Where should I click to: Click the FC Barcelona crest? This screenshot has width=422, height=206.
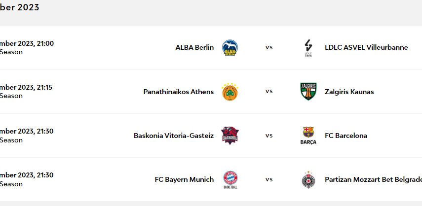(308, 136)
